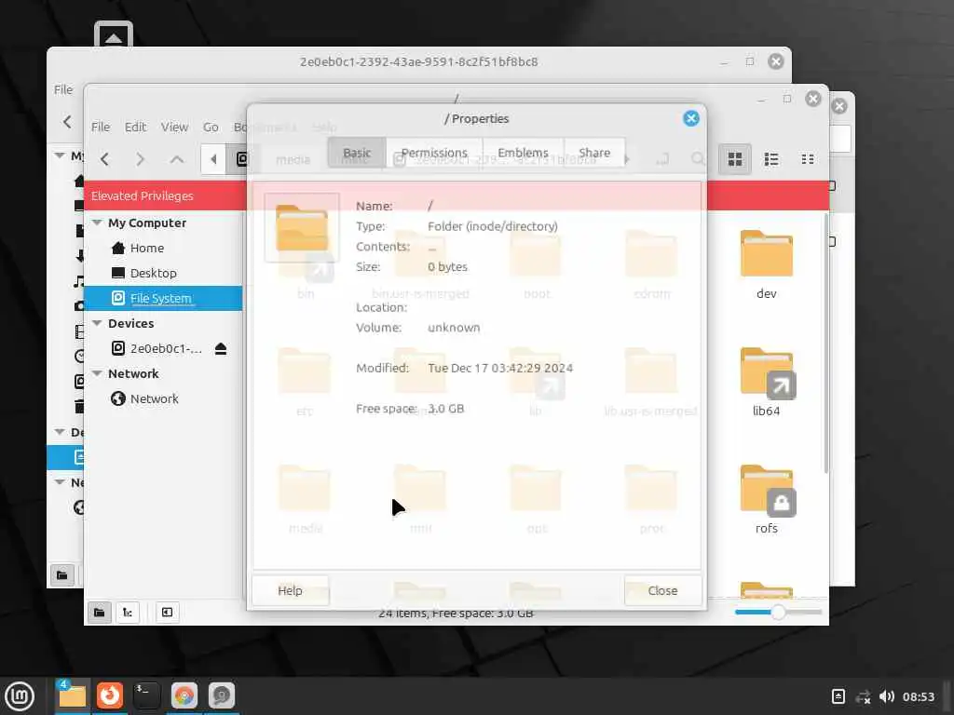Open the Chromium browser in taskbar
954x715 pixels.
tap(184, 695)
